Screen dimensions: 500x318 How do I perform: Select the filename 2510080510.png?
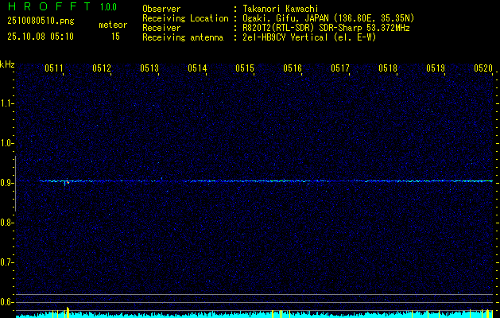click(41, 21)
